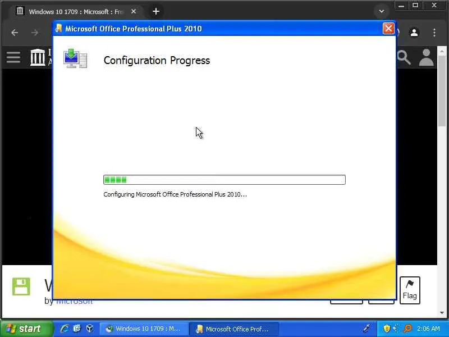Viewport: 449px width, 337px height.
Task: Click the scrollbar up arrow
Action: [442, 52]
